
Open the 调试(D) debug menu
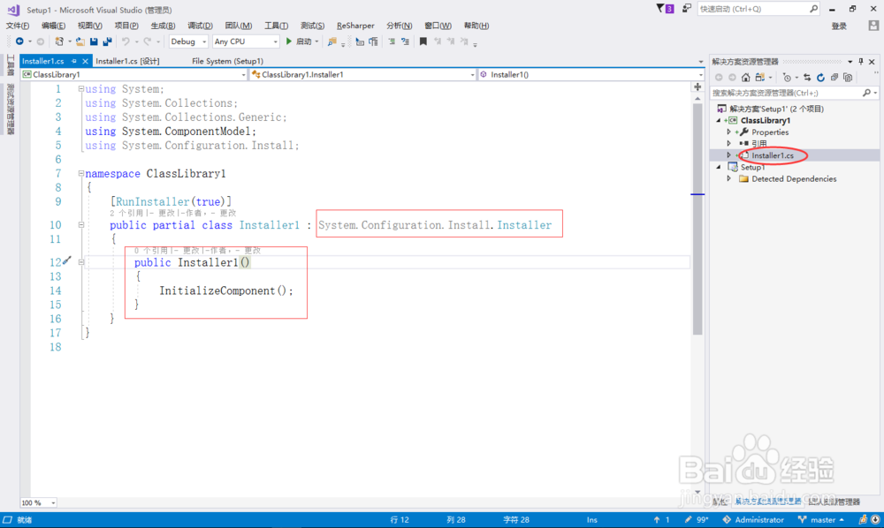pos(200,26)
